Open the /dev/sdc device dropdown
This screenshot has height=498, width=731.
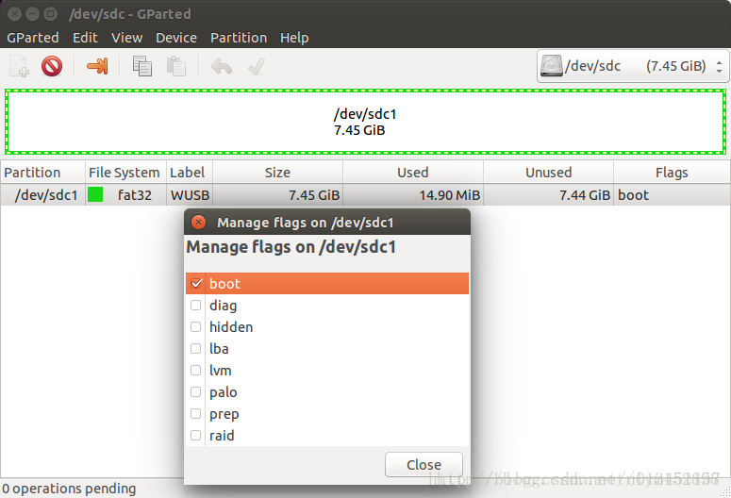633,66
